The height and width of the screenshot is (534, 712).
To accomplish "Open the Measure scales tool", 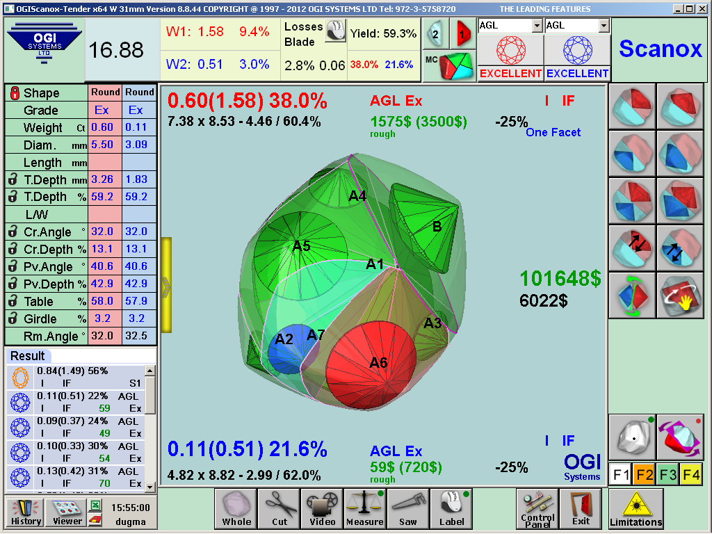I will (x=365, y=509).
